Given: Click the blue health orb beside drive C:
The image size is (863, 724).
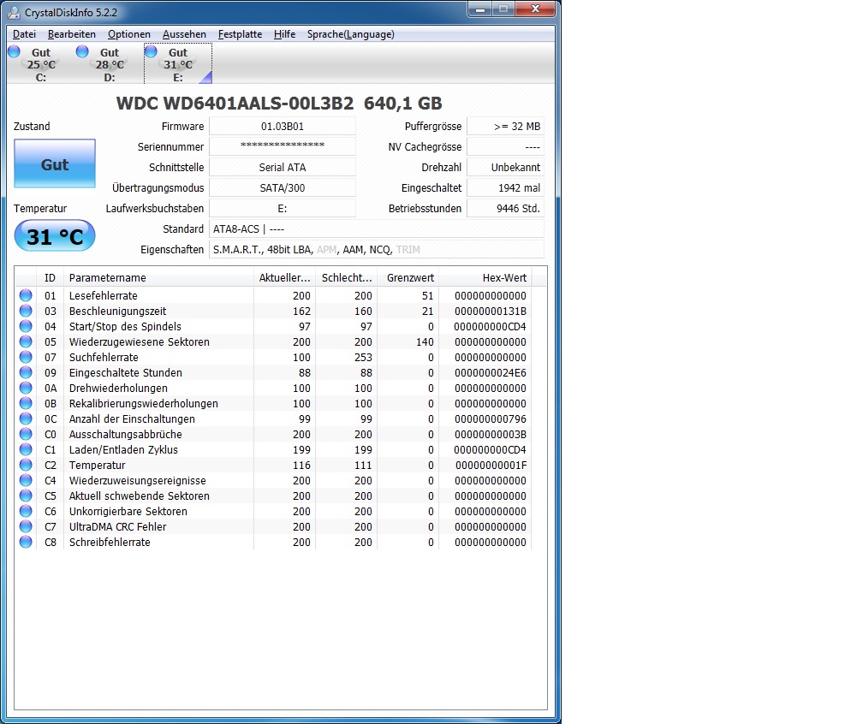Looking at the screenshot, I should point(14,51).
